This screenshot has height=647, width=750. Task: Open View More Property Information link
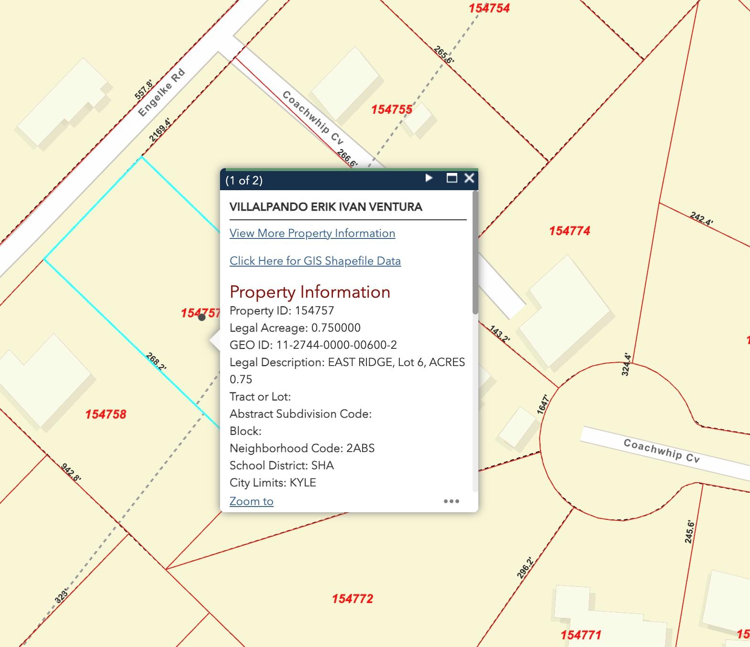pyautogui.click(x=312, y=233)
